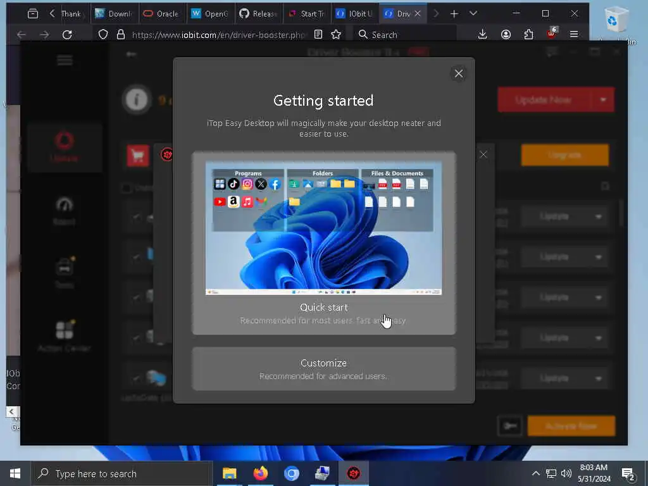
Task: Open Firefox from the taskbar
Action: pos(260,473)
